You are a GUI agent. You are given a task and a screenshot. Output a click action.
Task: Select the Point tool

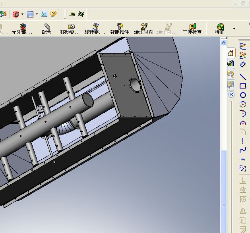click(x=243, y=159)
